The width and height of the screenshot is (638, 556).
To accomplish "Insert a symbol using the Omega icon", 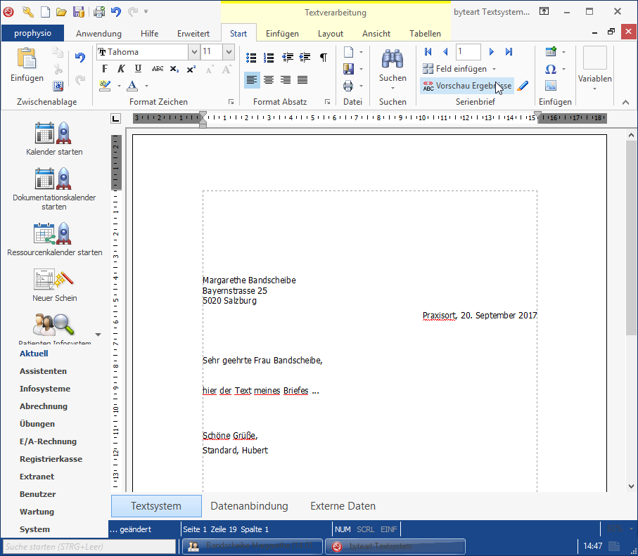I will [550, 69].
